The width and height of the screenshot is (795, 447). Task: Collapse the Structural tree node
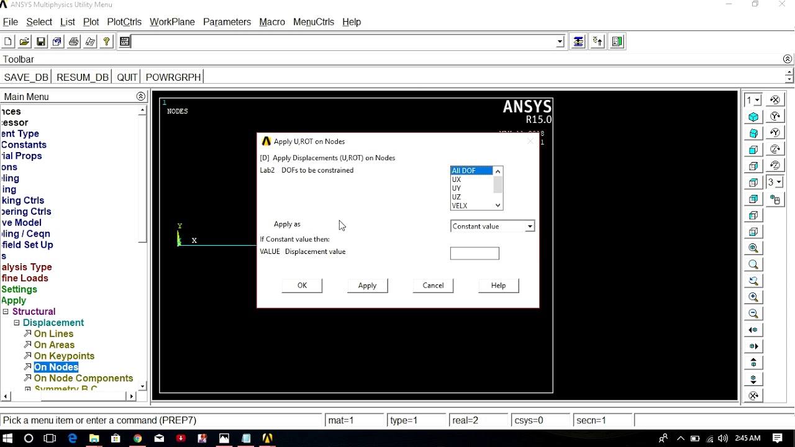(6, 312)
